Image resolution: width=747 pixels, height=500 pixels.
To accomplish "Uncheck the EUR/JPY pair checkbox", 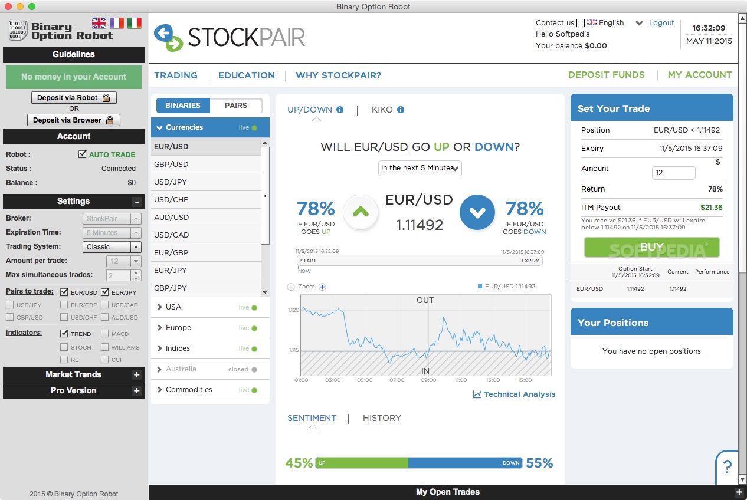I will pos(105,292).
